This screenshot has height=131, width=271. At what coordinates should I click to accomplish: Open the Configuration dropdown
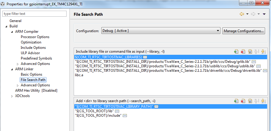(x=161, y=31)
